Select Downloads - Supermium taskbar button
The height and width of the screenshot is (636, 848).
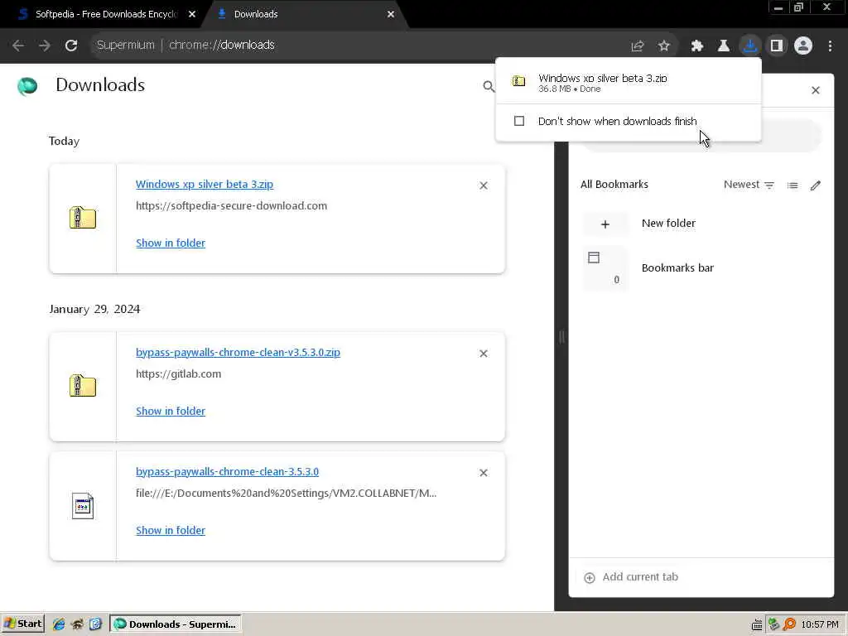coord(176,624)
